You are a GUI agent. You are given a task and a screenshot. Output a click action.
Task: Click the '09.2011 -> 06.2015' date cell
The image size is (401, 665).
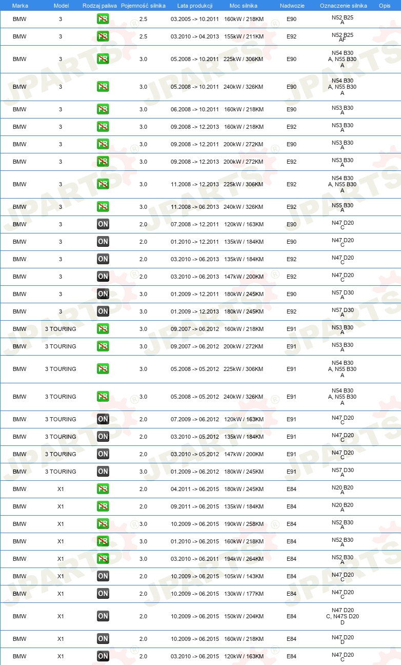click(x=195, y=506)
